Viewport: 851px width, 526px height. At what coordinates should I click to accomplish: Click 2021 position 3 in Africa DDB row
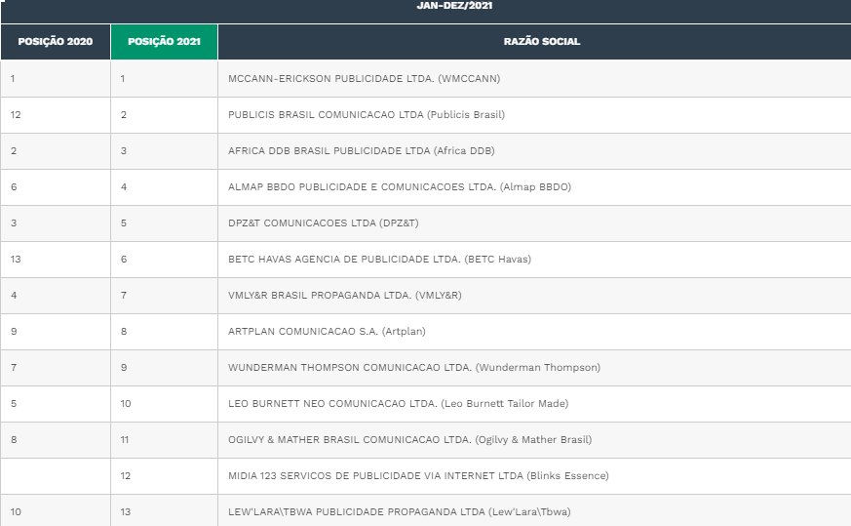164,151
